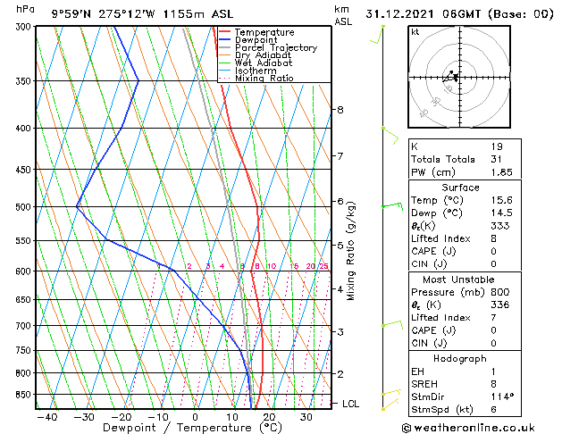Click the hodograph center arrow marker
Viewport: 562px width, 434px height.
coord(450,76)
